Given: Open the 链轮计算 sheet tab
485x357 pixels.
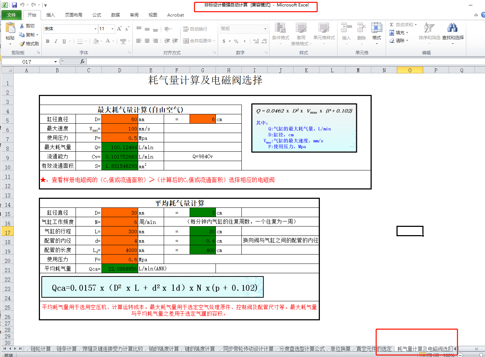Looking at the screenshot, I should pos(41,349).
